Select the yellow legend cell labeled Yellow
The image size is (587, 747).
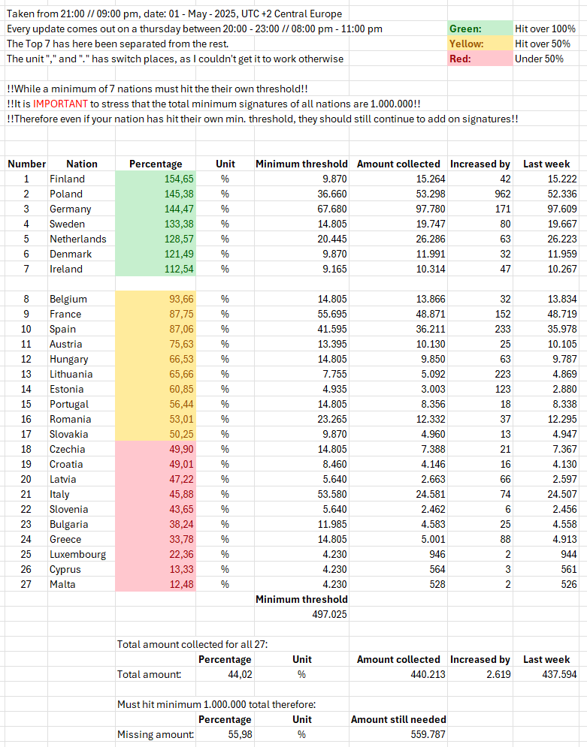pyautogui.click(x=479, y=44)
